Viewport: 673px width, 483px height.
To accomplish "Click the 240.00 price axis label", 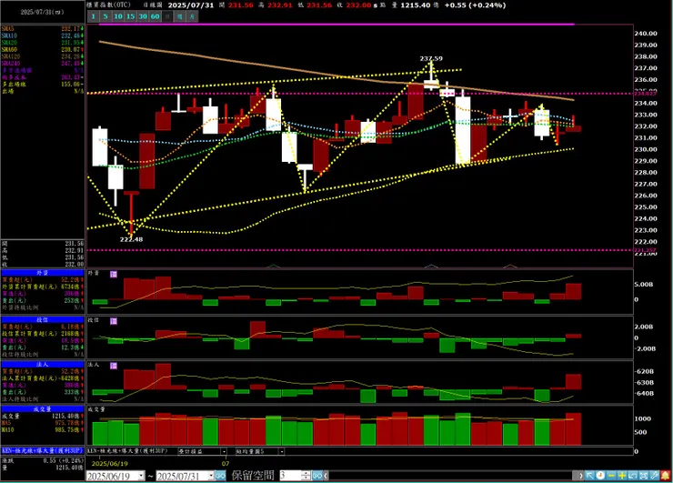I will (646, 34).
